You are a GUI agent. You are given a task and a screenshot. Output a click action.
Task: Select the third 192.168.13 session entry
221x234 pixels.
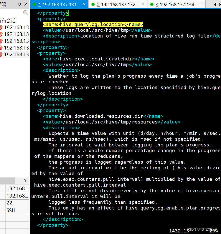click(16, 41)
